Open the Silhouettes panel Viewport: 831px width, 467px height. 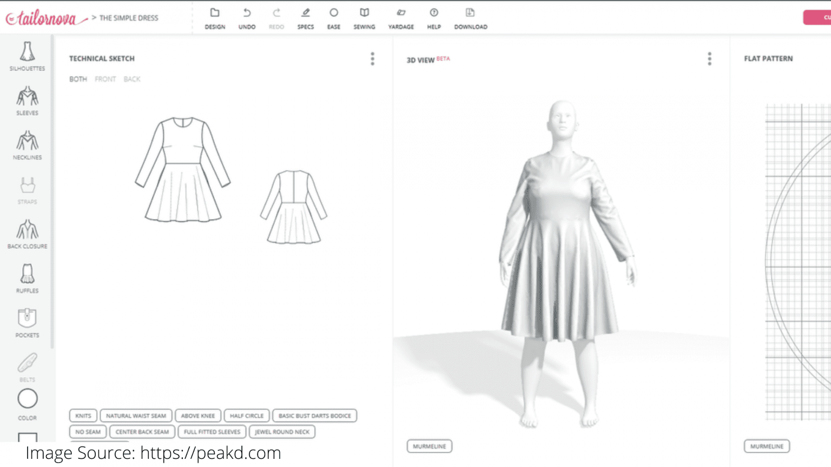(x=27, y=56)
